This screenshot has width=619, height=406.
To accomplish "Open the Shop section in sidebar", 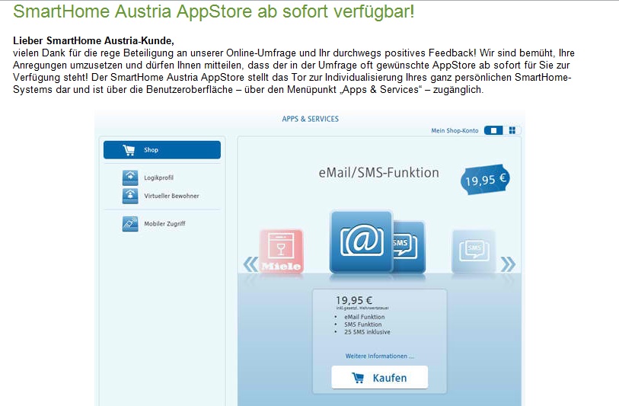I will 162,150.
